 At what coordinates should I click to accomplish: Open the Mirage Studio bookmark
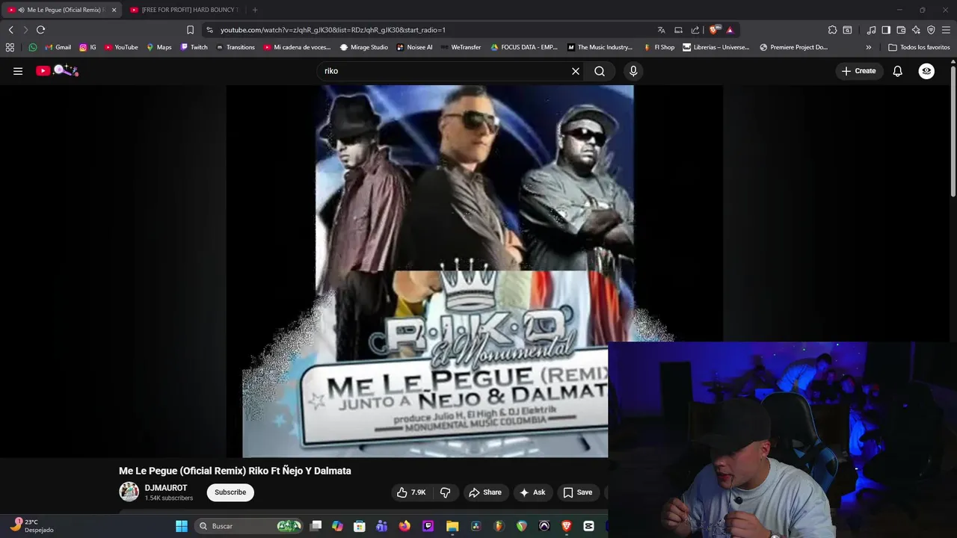[x=364, y=47]
